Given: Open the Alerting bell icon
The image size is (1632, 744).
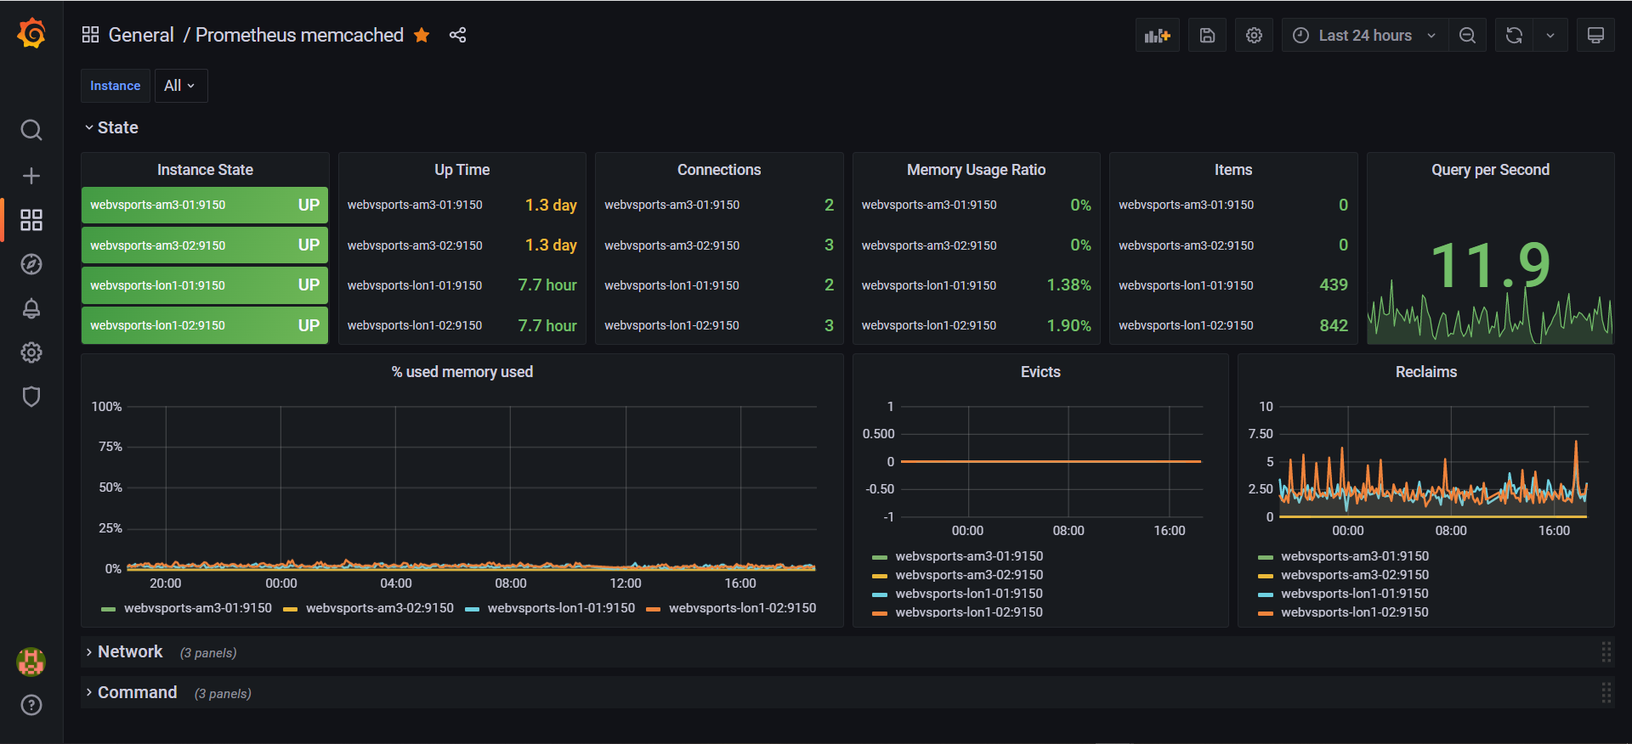Looking at the screenshot, I should point(31,308).
